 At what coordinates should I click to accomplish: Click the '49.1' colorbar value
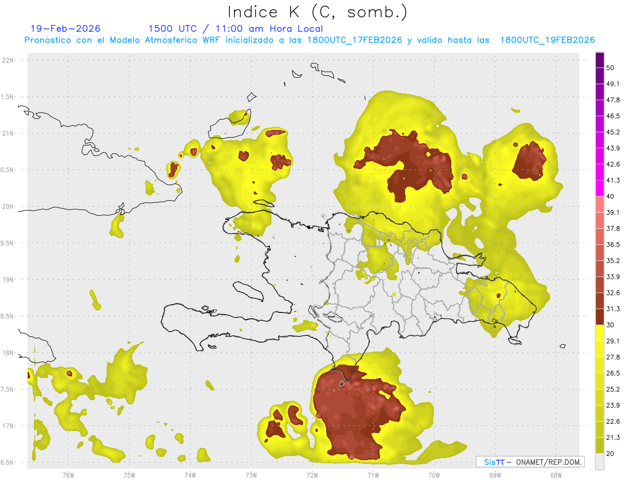(x=614, y=84)
